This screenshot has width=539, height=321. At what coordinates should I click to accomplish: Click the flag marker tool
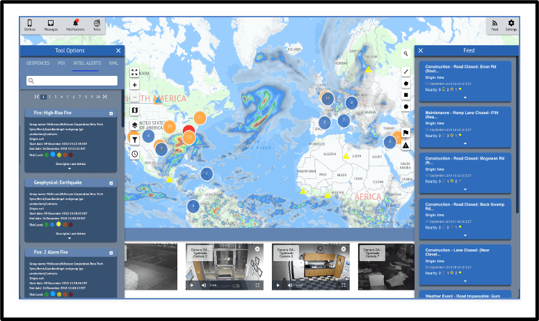[x=406, y=132]
